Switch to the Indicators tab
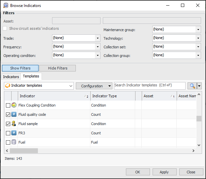The width and height of the screenshot is (206, 179). (x=11, y=77)
